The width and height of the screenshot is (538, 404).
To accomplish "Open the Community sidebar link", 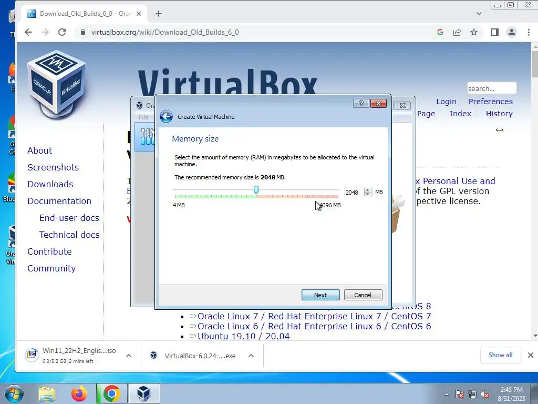I will tap(51, 268).
